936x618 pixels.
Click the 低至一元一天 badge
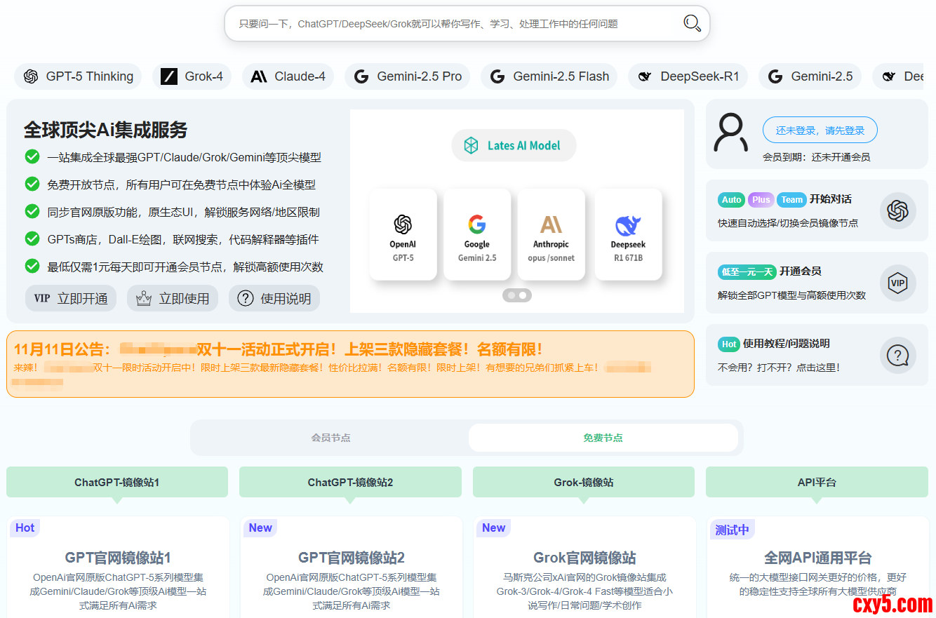tap(747, 271)
